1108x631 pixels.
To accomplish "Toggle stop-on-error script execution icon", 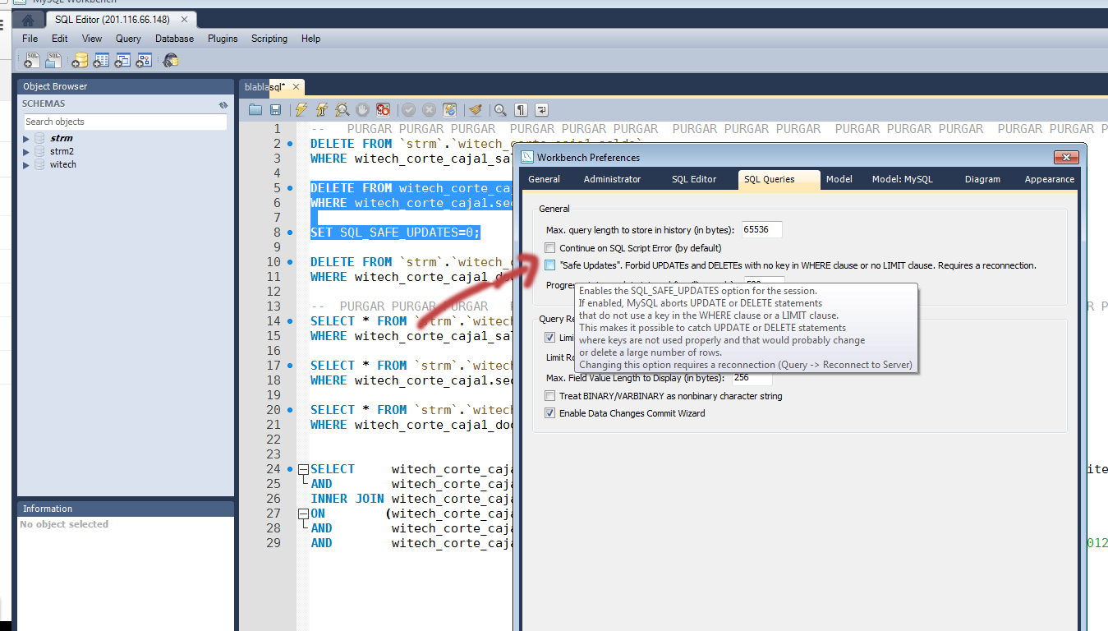I will 383,109.
